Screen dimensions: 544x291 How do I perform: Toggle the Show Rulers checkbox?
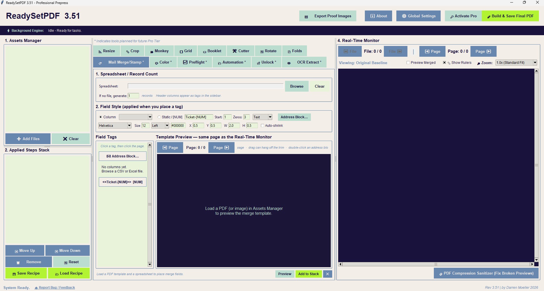click(444, 63)
